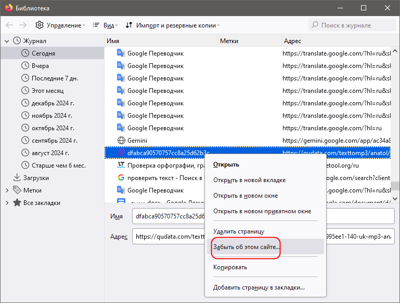Open the Импорт и резервные копии menu
The height and width of the screenshot is (303, 400).
pos(173,25)
